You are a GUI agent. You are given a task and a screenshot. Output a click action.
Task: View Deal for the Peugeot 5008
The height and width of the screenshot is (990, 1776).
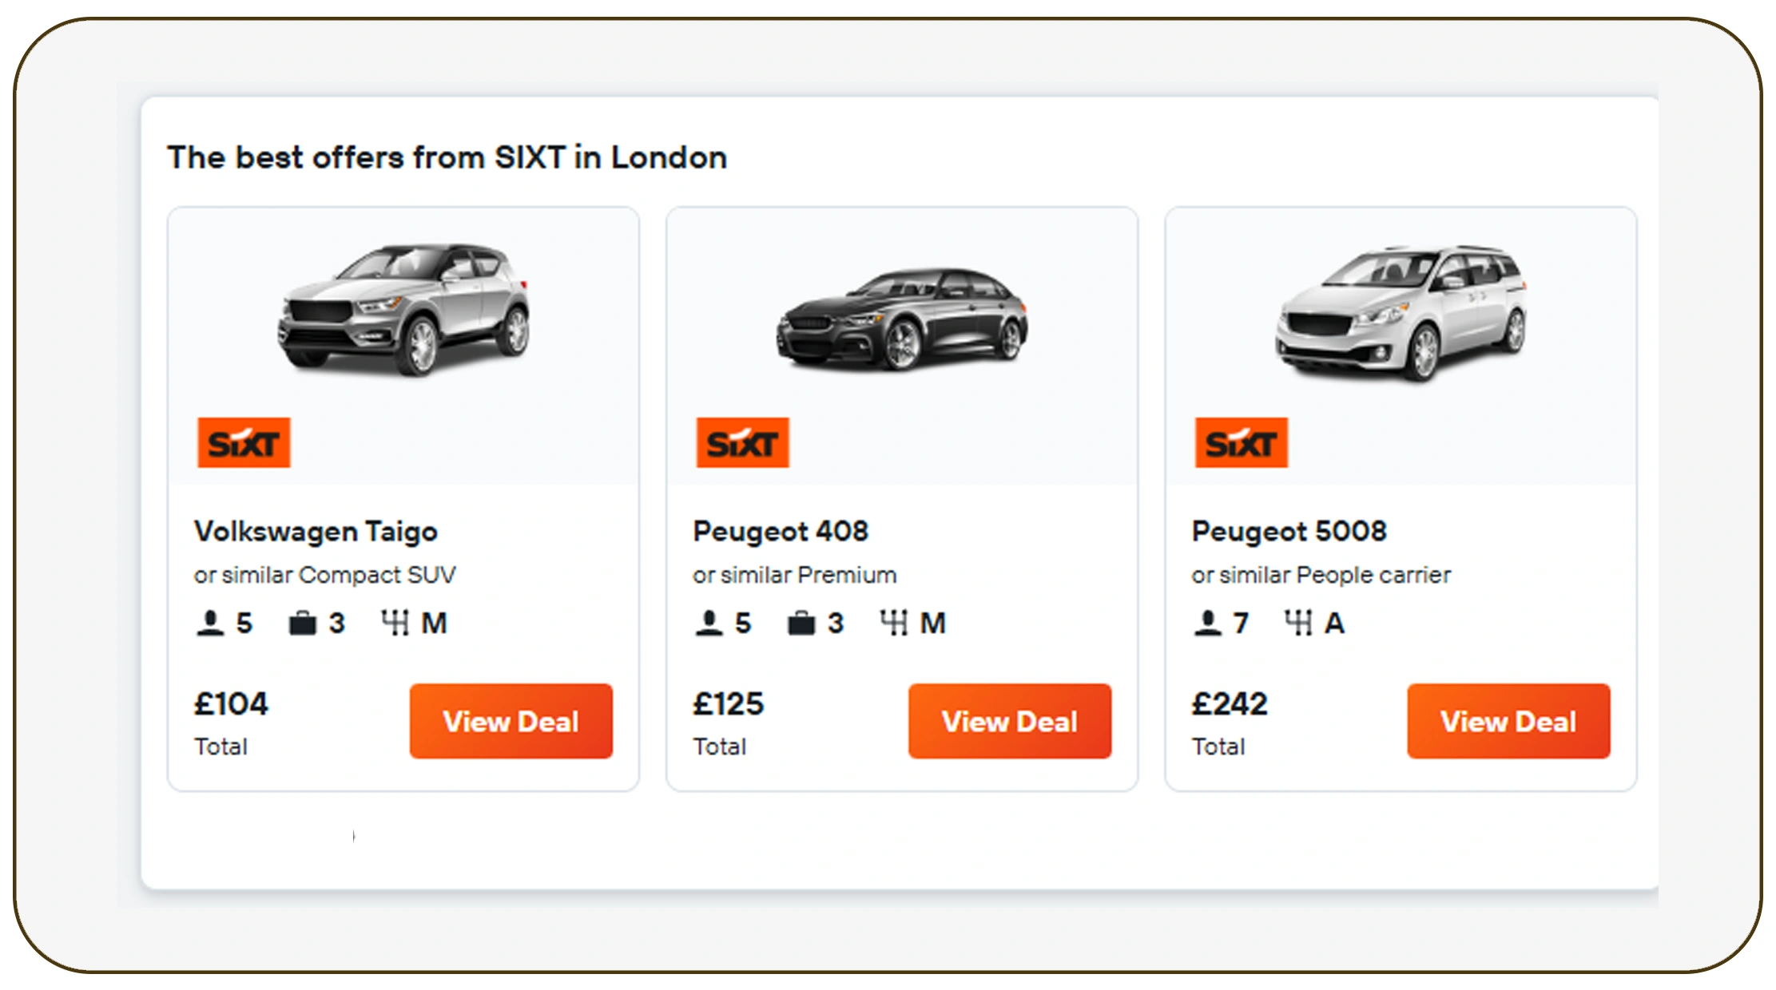tap(1508, 721)
